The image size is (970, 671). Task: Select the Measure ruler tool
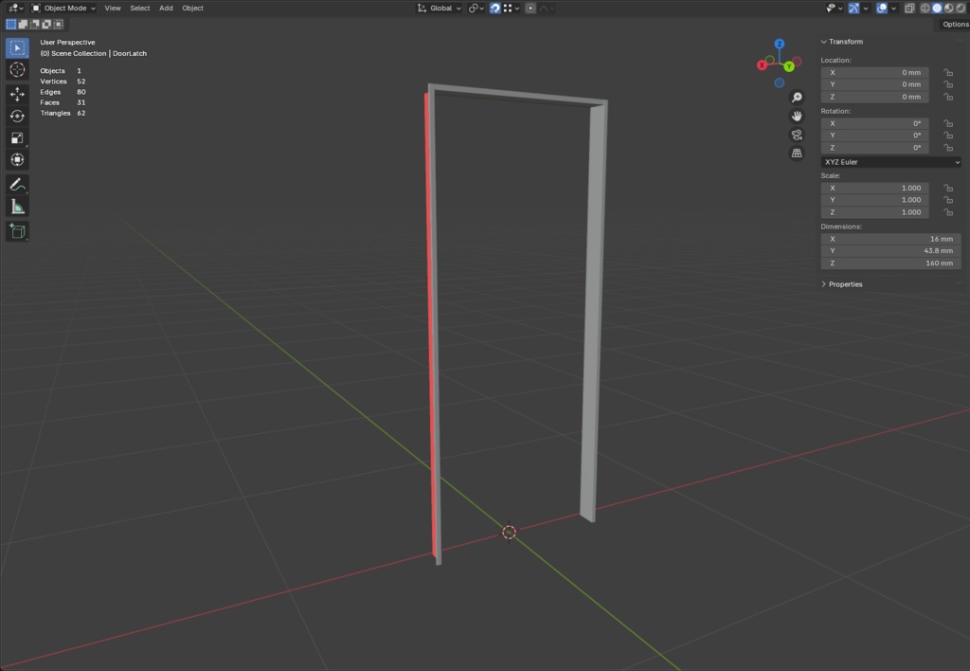[17, 206]
